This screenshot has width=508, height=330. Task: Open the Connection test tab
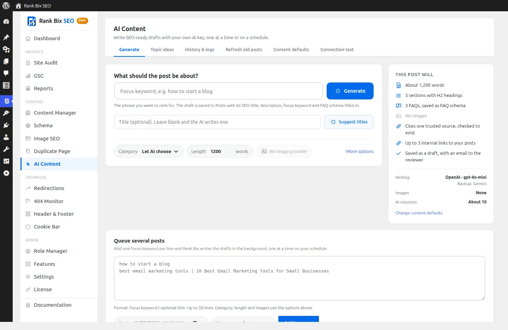click(x=337, y=50)
